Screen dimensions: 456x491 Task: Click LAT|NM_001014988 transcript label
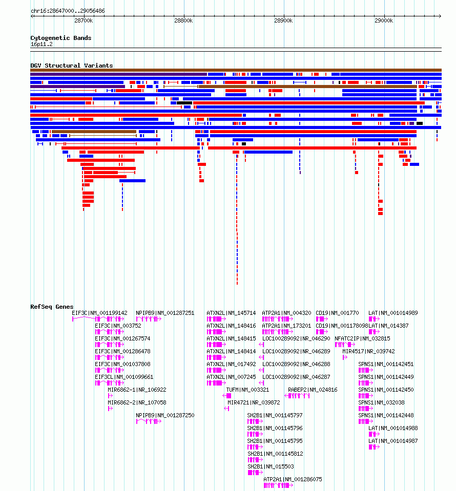tap(393, 429)
